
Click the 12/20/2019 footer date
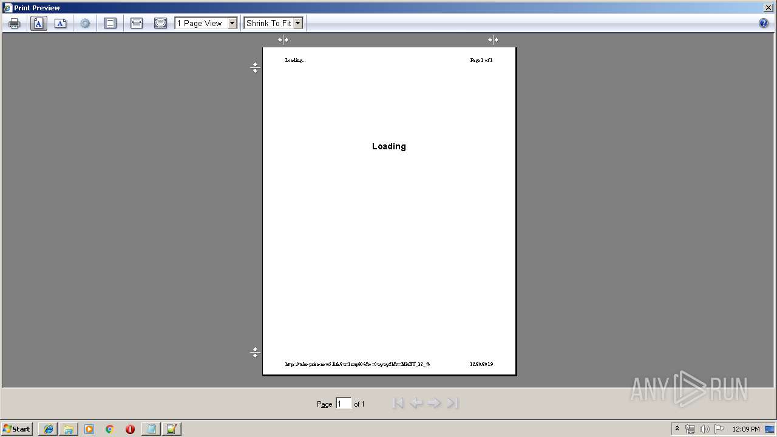pyautogui.click(x=481, y=364)
